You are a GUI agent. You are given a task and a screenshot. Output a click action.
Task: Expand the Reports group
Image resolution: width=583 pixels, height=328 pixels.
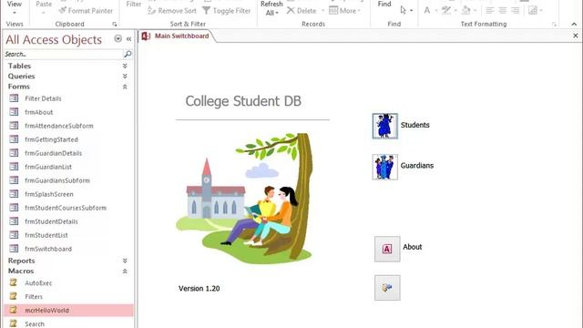click(x=125, y=261)
